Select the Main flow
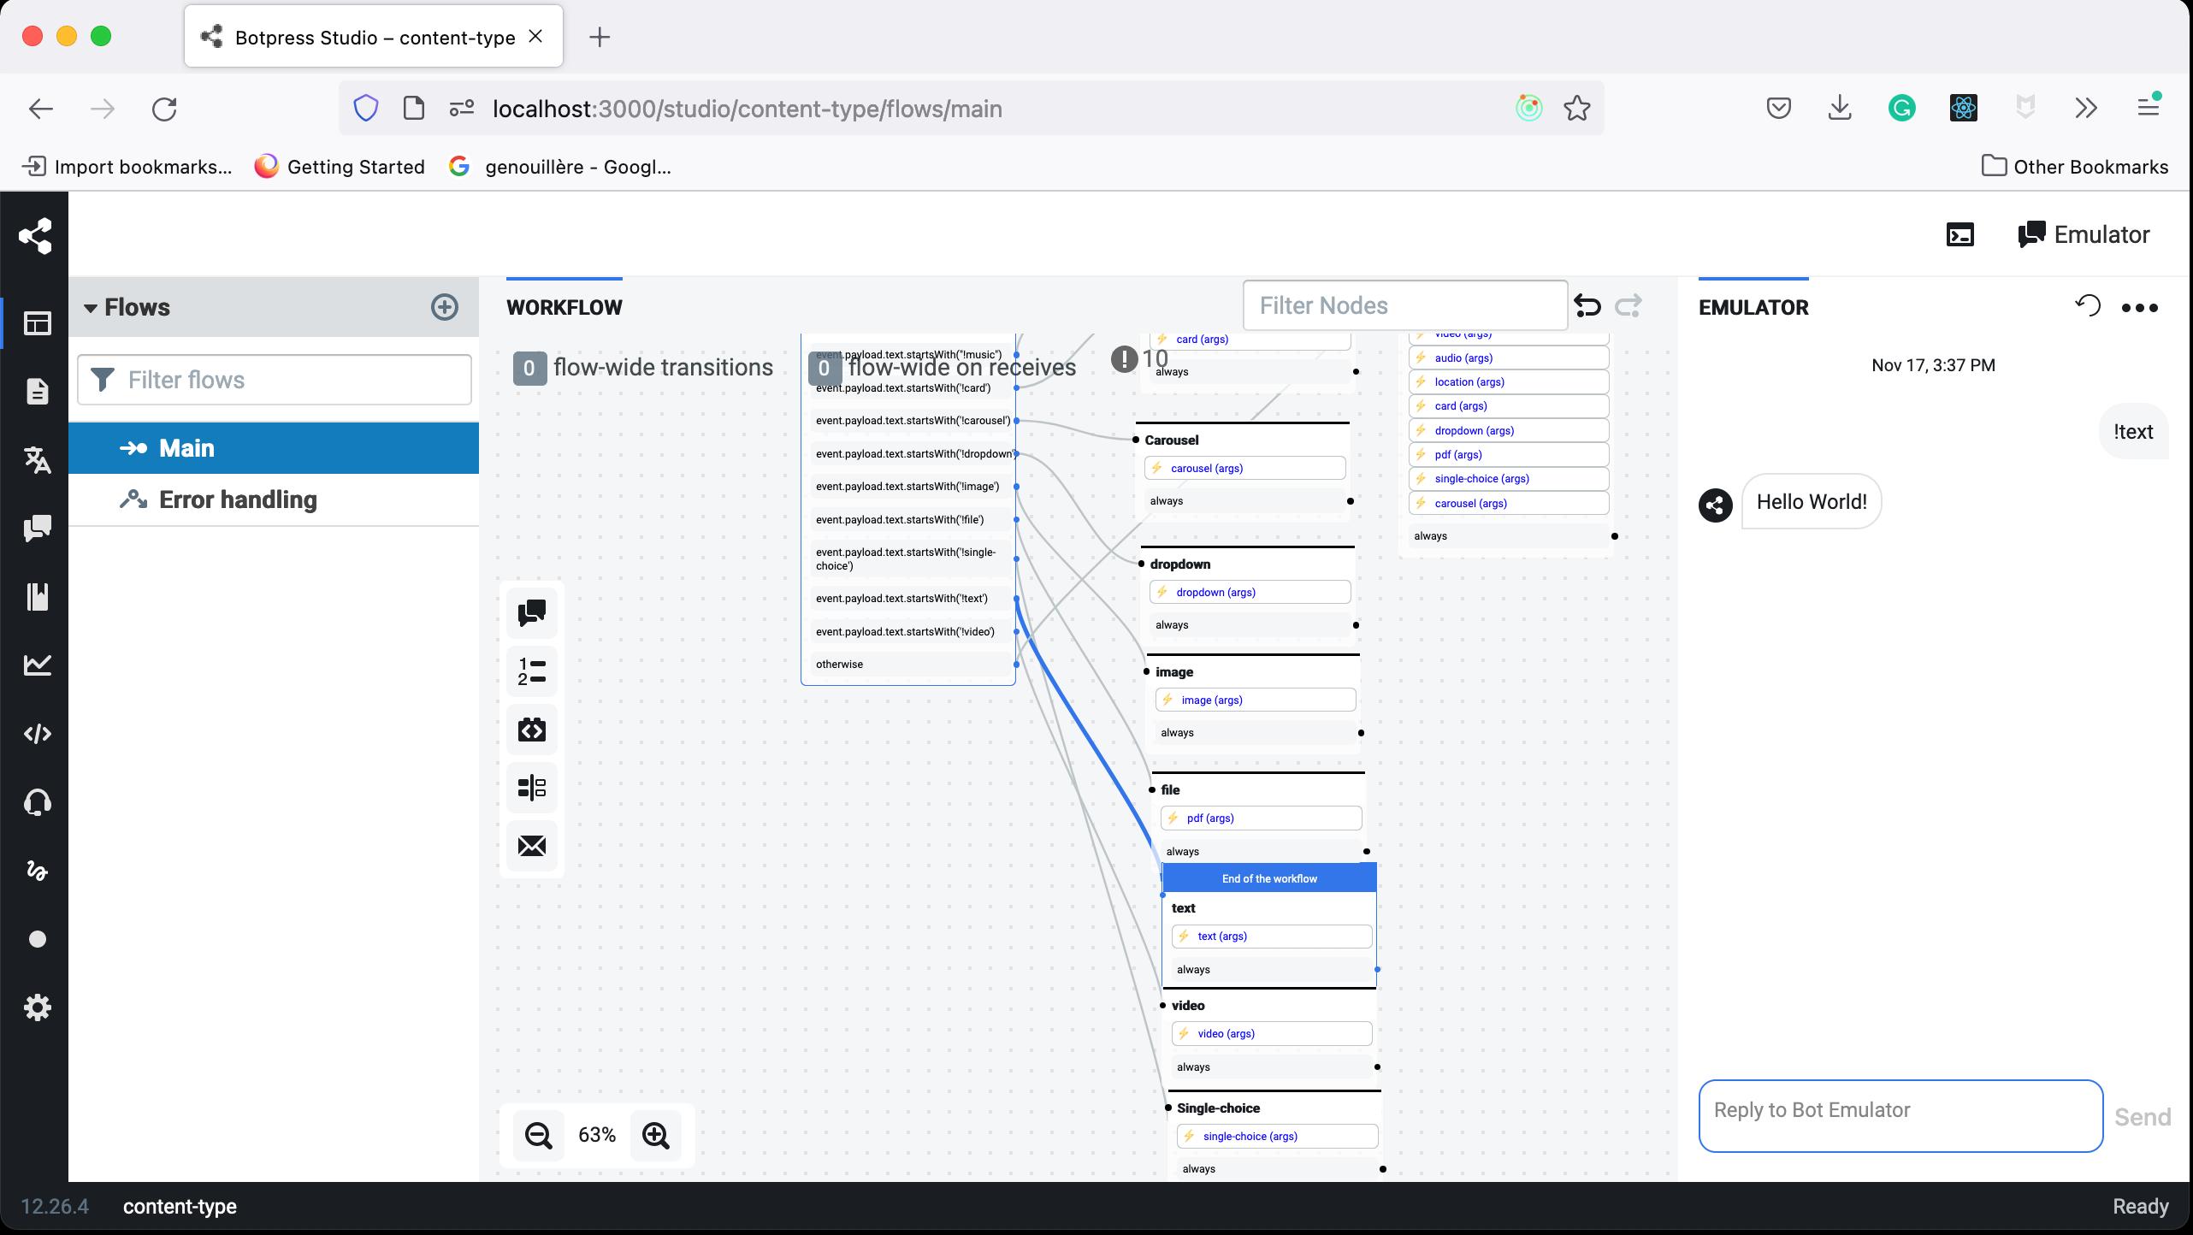 click(x=186, y=448)
